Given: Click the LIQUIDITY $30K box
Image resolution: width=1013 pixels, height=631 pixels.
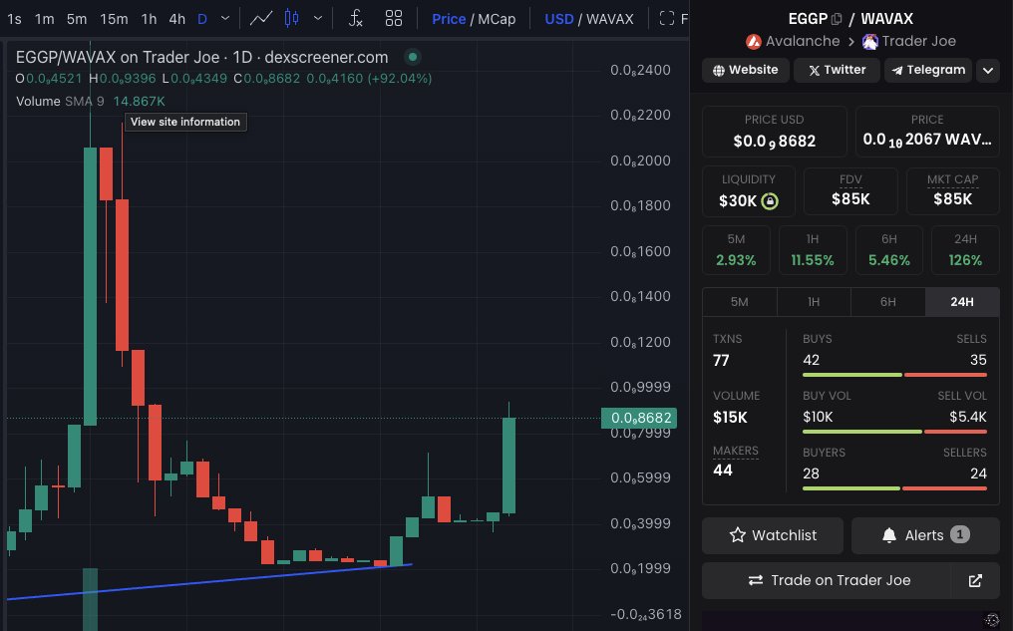Looking at the screenshot, I should tap(748, 191).
